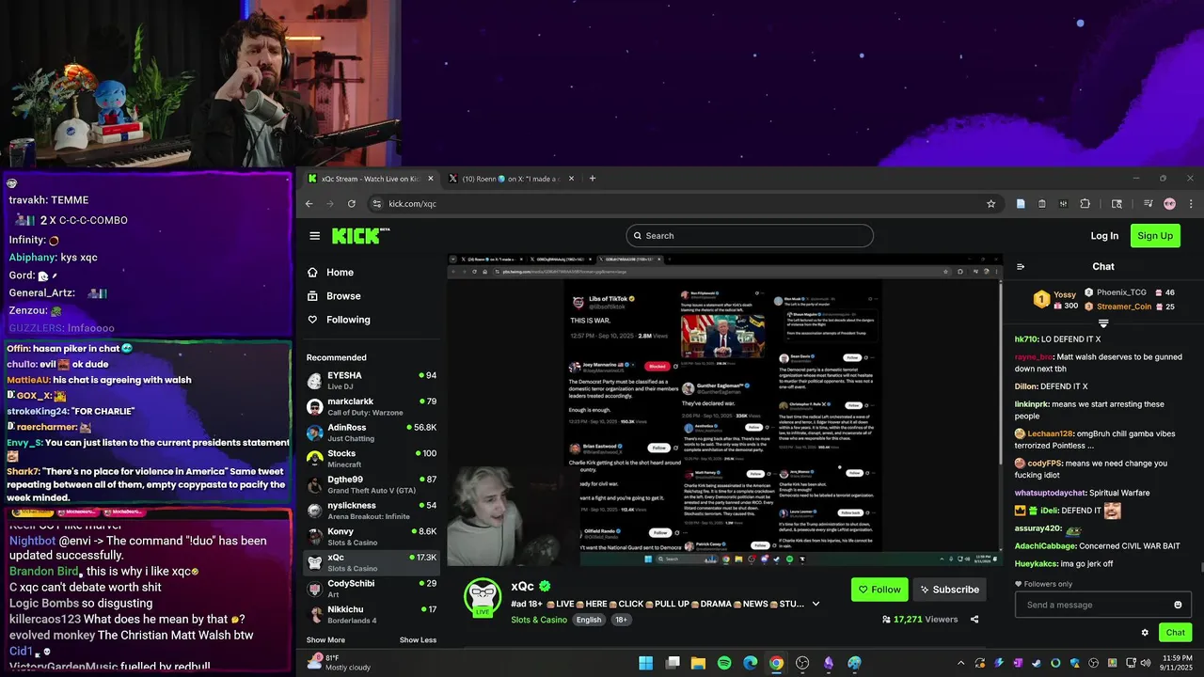Image resolution: width=1204 pixels, height=677 pixels.
Task: Reload the kick.com page
Action: coord(352,204)
